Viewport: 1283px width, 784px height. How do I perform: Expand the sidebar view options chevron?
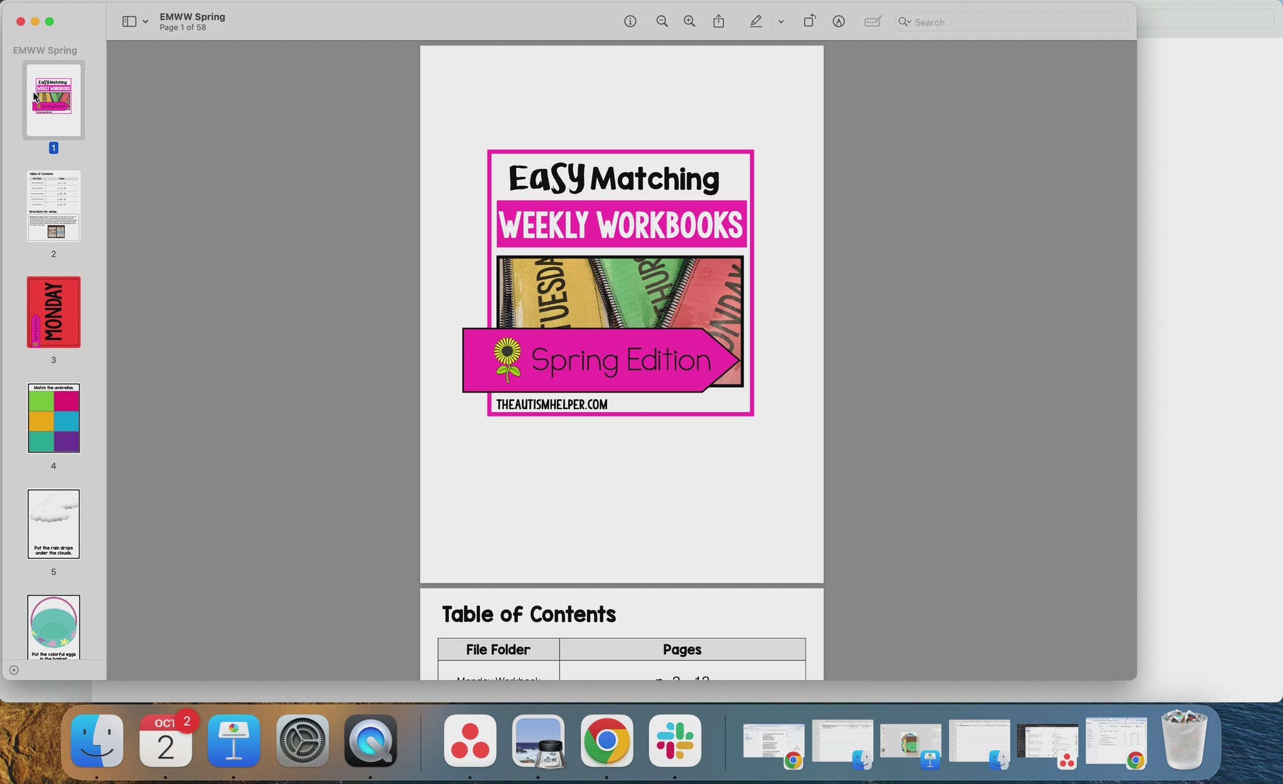(x=145, y=21)
